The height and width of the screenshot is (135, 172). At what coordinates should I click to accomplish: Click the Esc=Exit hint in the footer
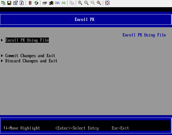pos(120,128)
